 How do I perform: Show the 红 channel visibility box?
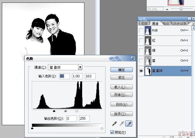pos(141,41)
